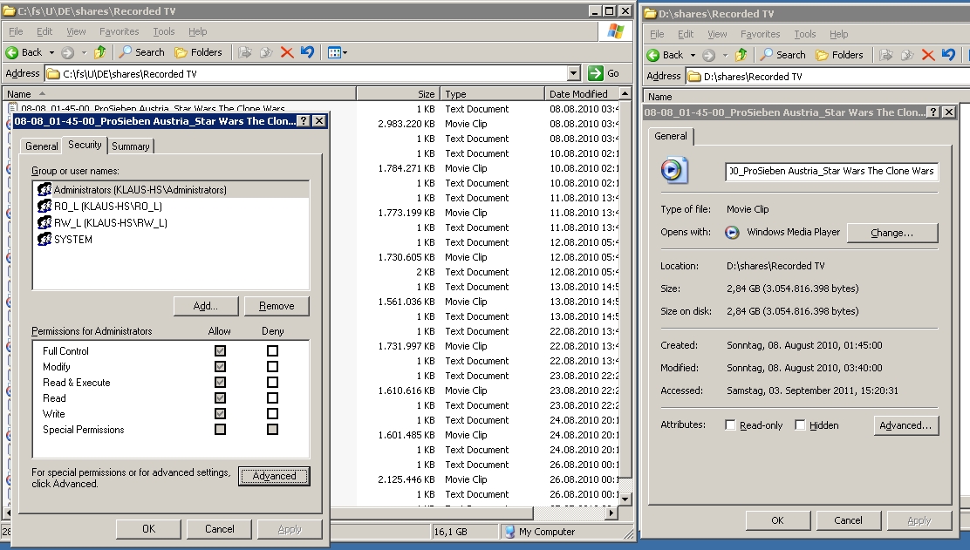
Task: Click Up folder icon in D:\shares window
Action: coord(741,55)
